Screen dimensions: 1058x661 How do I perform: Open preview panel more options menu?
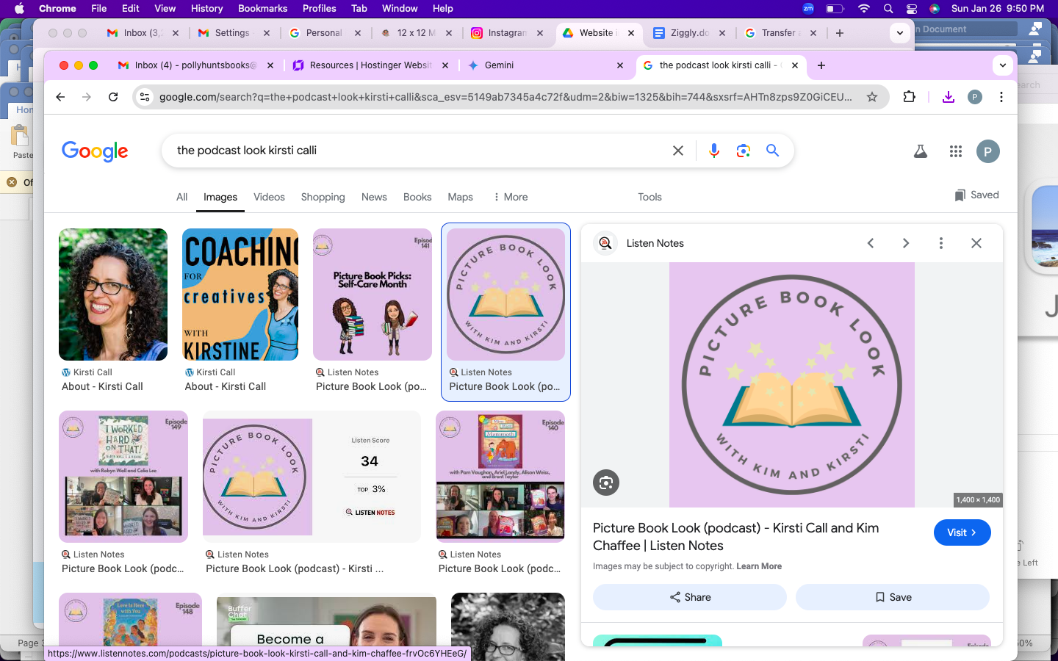tap(941, 243)
